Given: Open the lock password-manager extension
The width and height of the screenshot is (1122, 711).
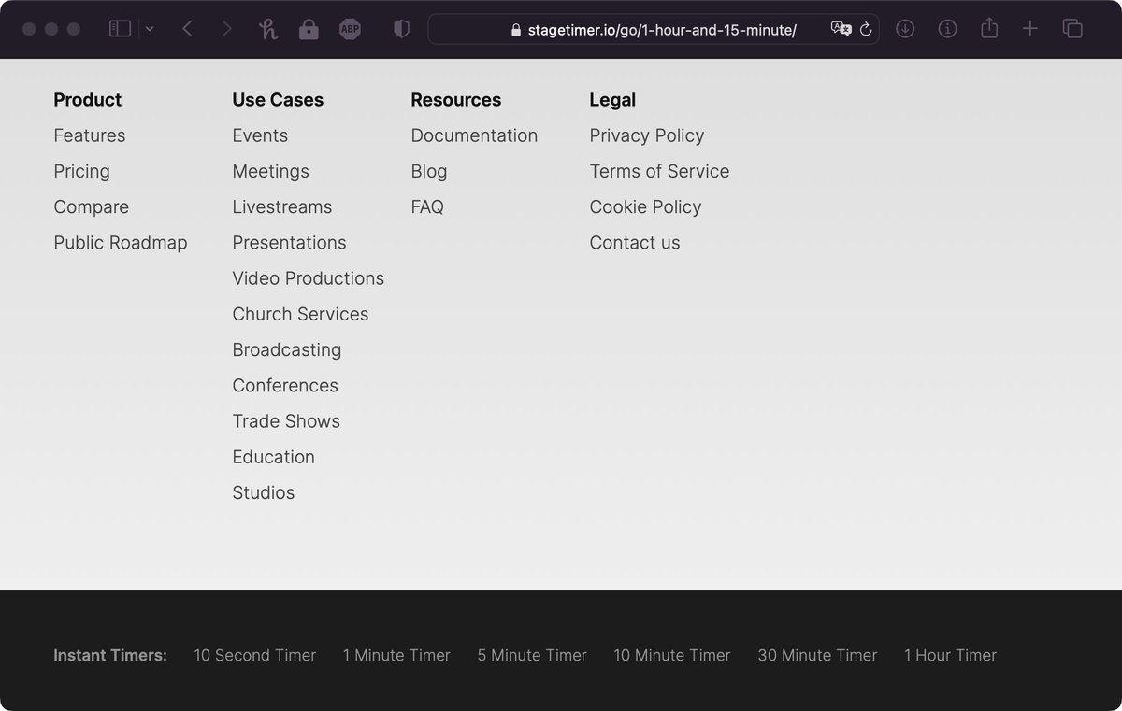Looking at the screenshot, I should click(x=309, y=29).
